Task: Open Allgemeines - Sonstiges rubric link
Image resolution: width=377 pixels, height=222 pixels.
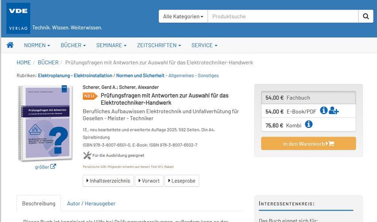Action: [x=193, y=75]
